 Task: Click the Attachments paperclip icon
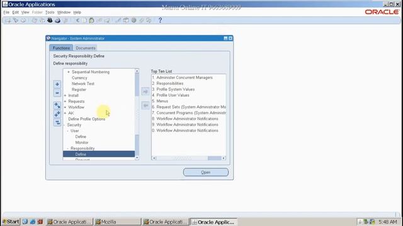click(141, 20)
